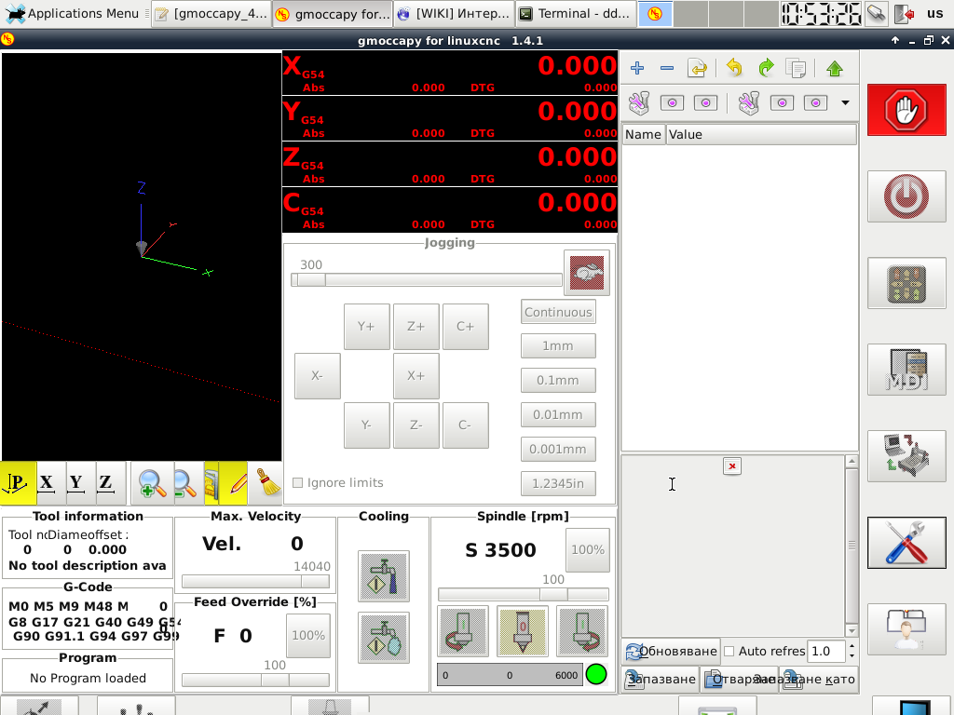Turn on flood coolant
This screenshot has height=715, width=954.
(x=383, y=576)
